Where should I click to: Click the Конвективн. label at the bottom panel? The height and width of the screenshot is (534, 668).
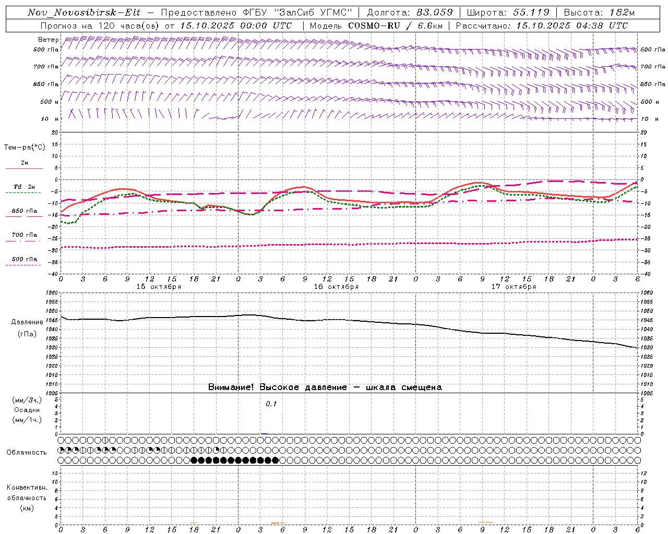click(x=27, y=488)
